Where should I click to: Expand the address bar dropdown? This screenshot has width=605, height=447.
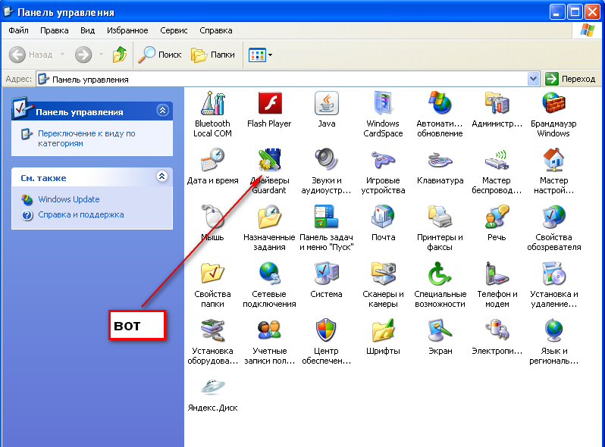[x=533, y=79]
